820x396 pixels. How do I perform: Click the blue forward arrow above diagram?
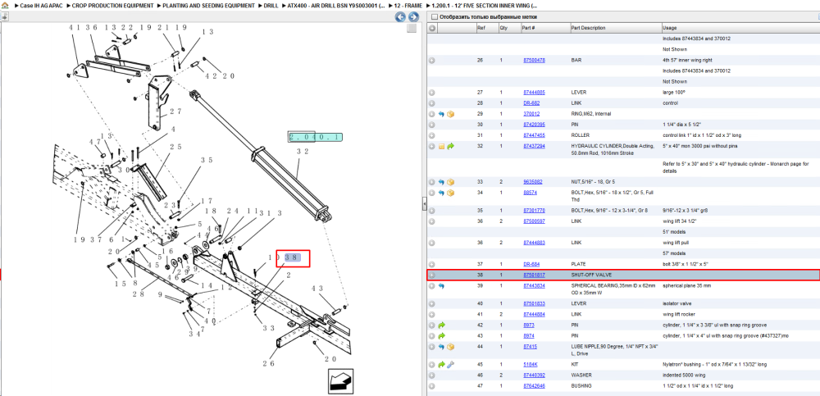point(412,16)
